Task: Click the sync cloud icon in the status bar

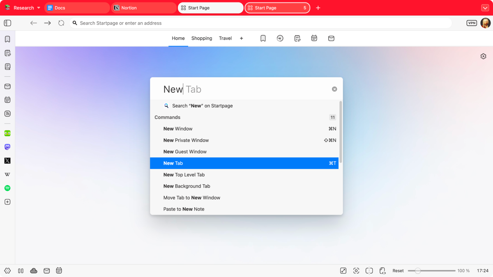Action: tap(34, 271)
